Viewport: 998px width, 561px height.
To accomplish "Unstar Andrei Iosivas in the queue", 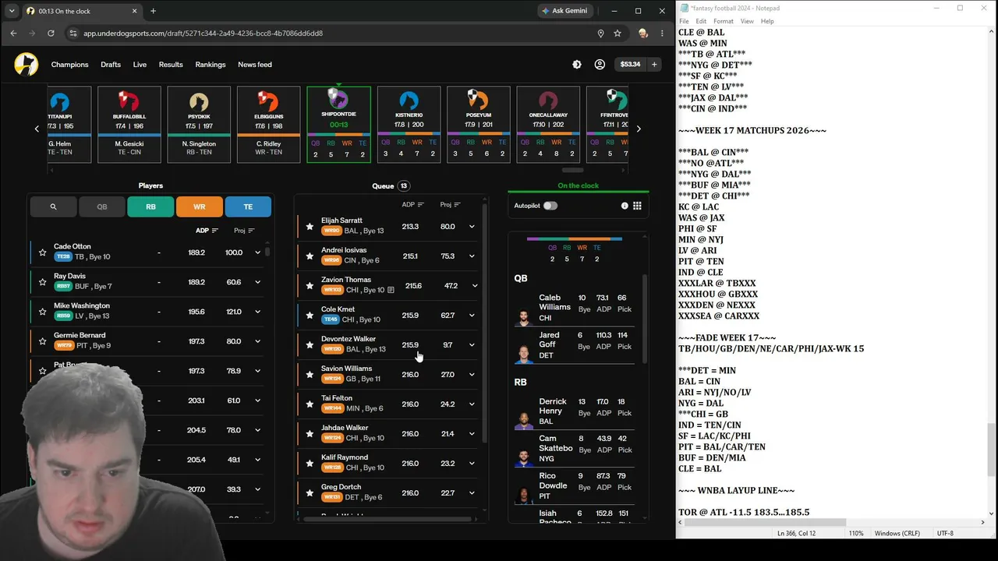I will (310, 256).
